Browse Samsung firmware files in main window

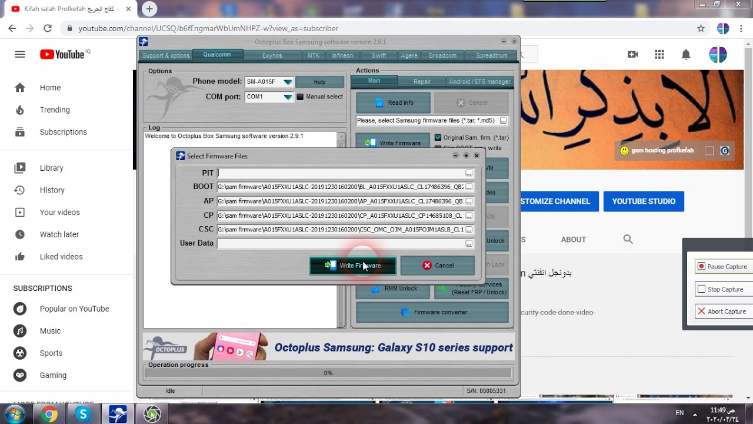503,121
